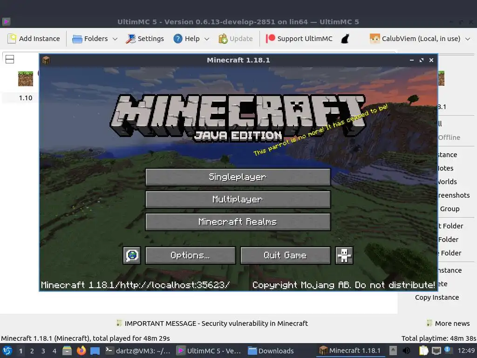
Task: Click Offline launch option in sidebar
Action: 449,138
